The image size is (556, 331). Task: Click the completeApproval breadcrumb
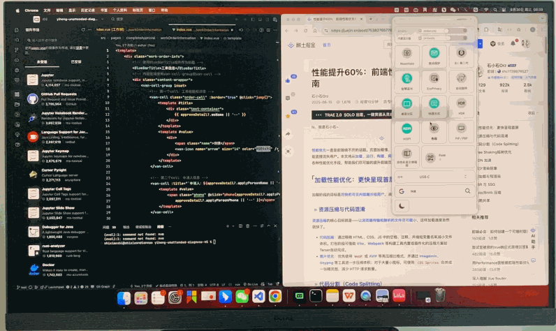point(141,38)
